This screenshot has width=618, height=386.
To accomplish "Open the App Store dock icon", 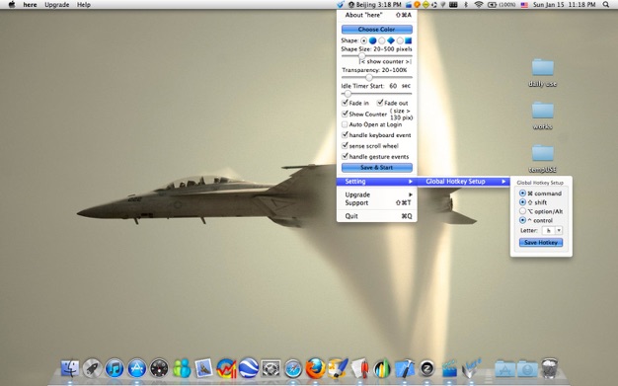I will pos(137,368).
